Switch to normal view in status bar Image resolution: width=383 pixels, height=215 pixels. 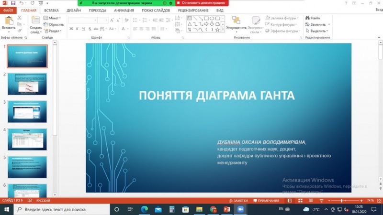290,201
